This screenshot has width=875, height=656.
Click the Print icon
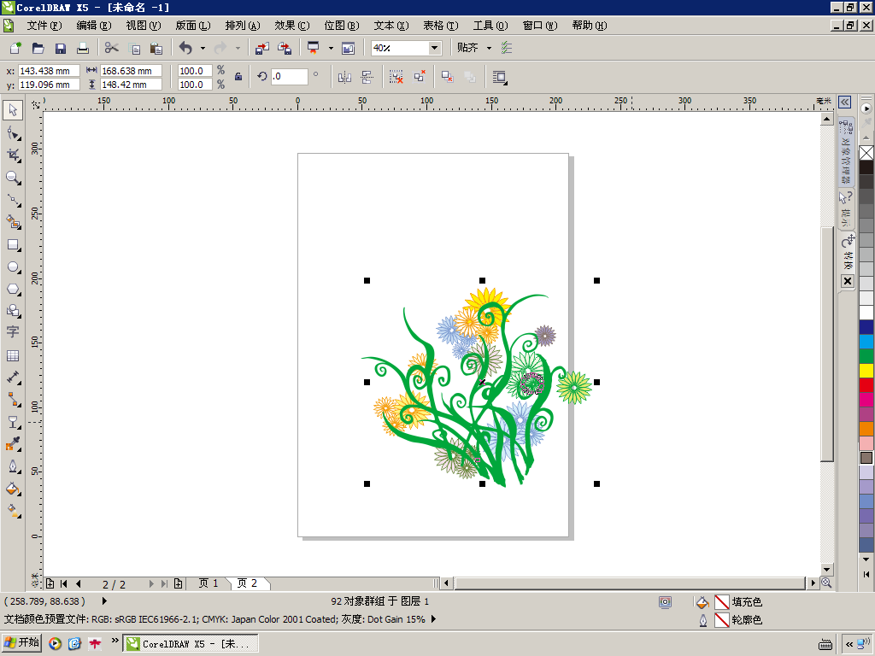pos(83,48)
